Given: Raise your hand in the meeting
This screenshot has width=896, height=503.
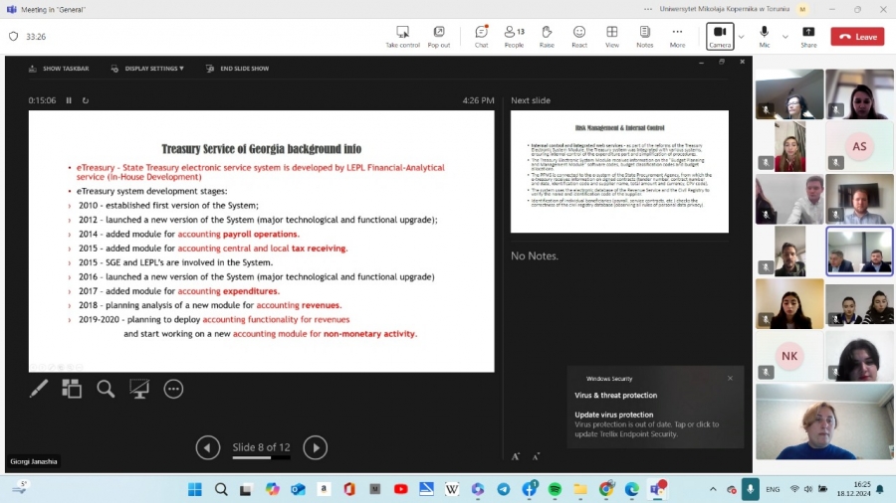Looking at the screenshot, I should click(547, 36).
